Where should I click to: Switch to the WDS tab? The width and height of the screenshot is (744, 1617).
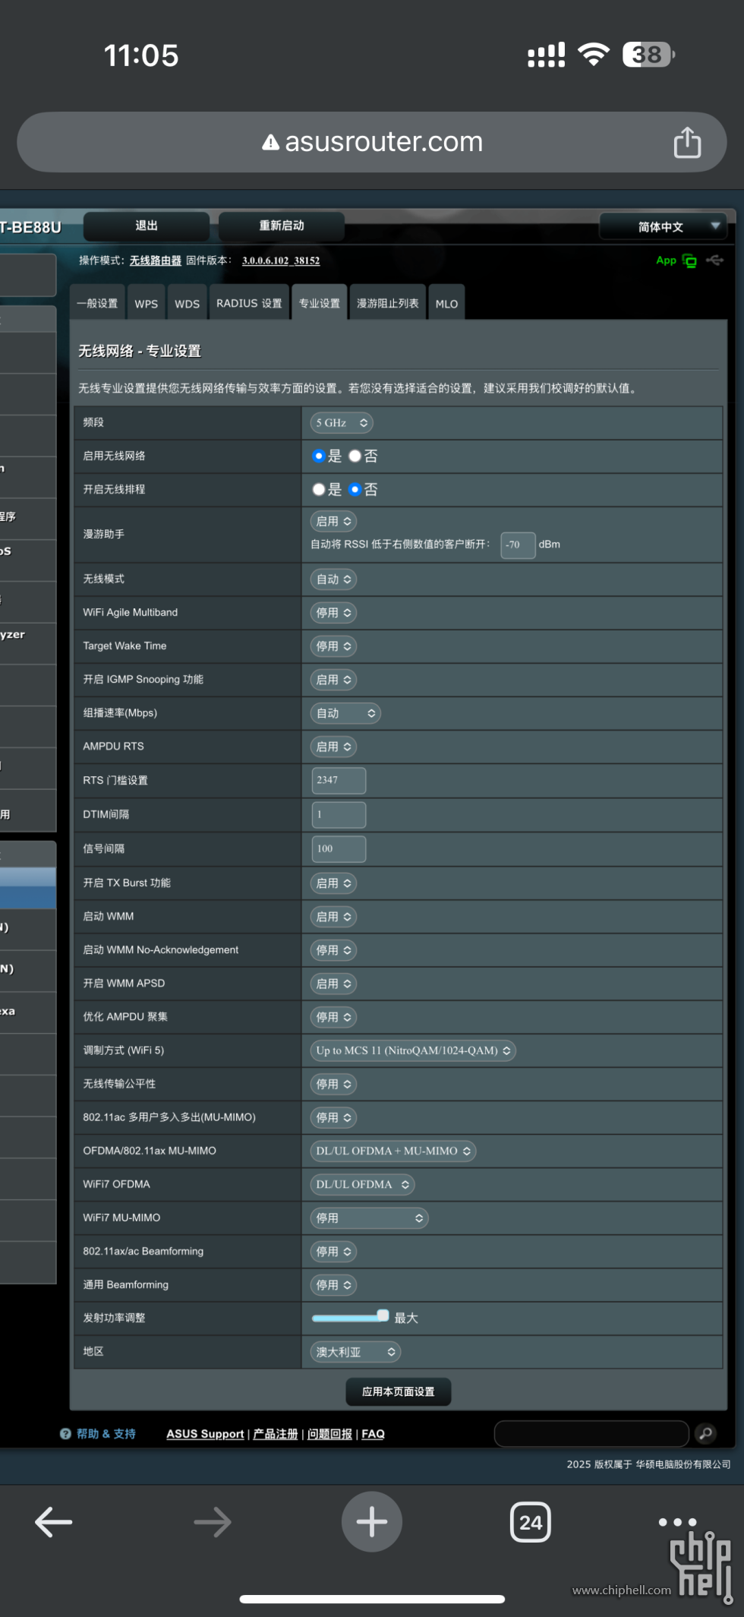click(x=187, y=303)
